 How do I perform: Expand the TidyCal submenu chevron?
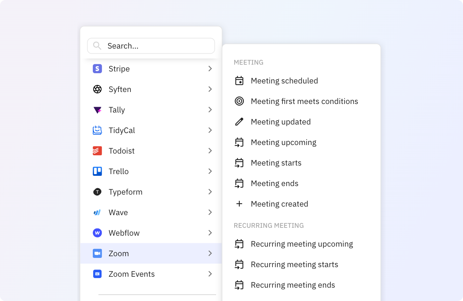point(210,130)
